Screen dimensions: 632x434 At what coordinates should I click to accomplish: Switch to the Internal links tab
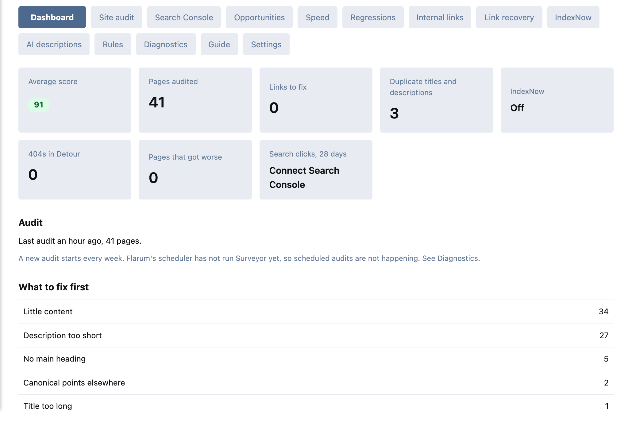[440, 17]
